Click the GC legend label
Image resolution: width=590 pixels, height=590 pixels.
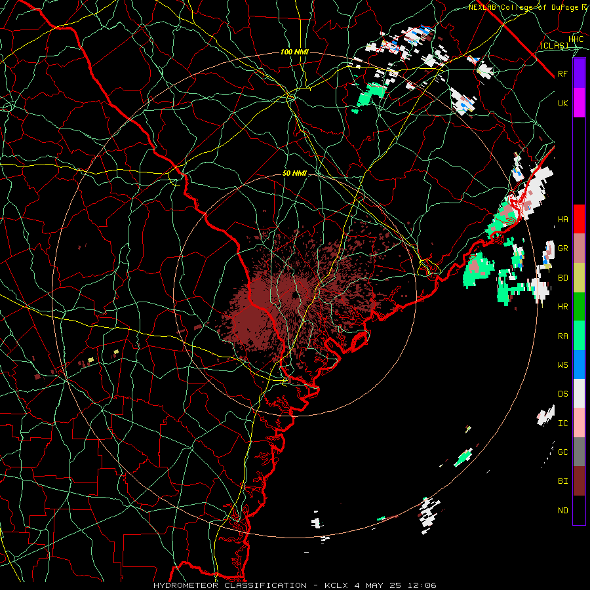click(563, 452)
